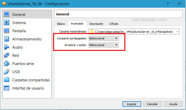This screenshot has height=110, width=186.
Task: Switch to the Básico tab
Action: 61,24
